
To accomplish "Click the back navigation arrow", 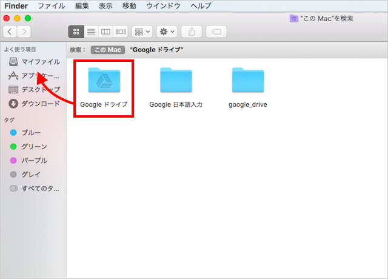I will (x=10, y=32).
